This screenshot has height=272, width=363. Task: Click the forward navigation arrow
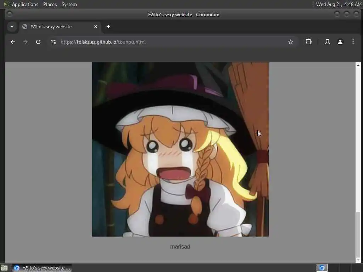(x=26, y=42)
